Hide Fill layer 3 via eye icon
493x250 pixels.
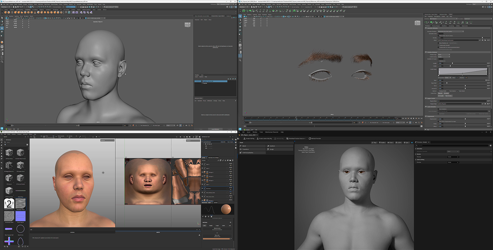pyautogui.click(x=202, y=172)
